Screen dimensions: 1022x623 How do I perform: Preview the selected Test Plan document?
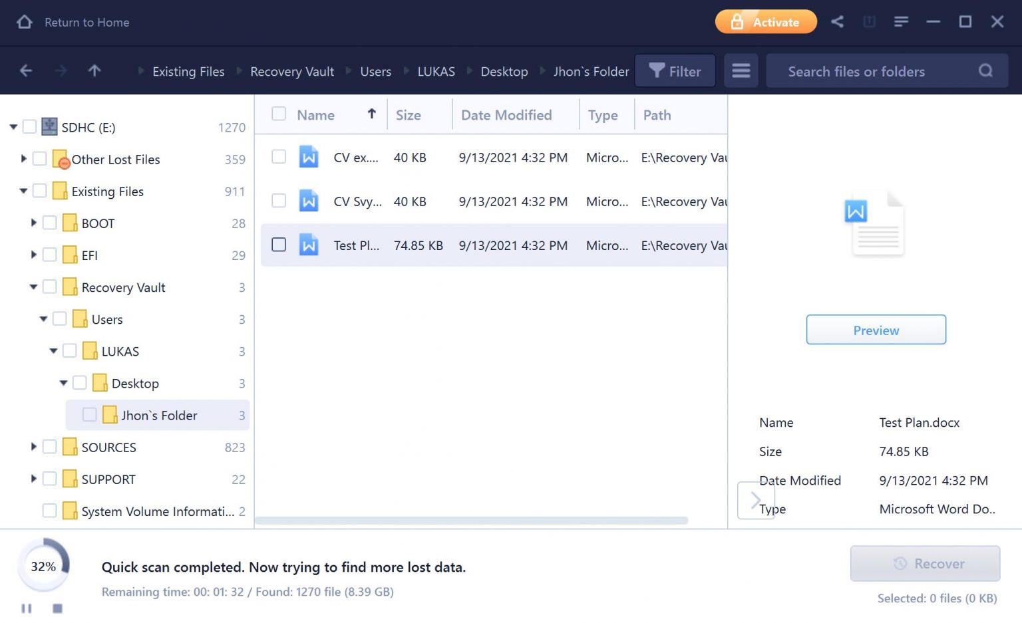coord(876,329)
